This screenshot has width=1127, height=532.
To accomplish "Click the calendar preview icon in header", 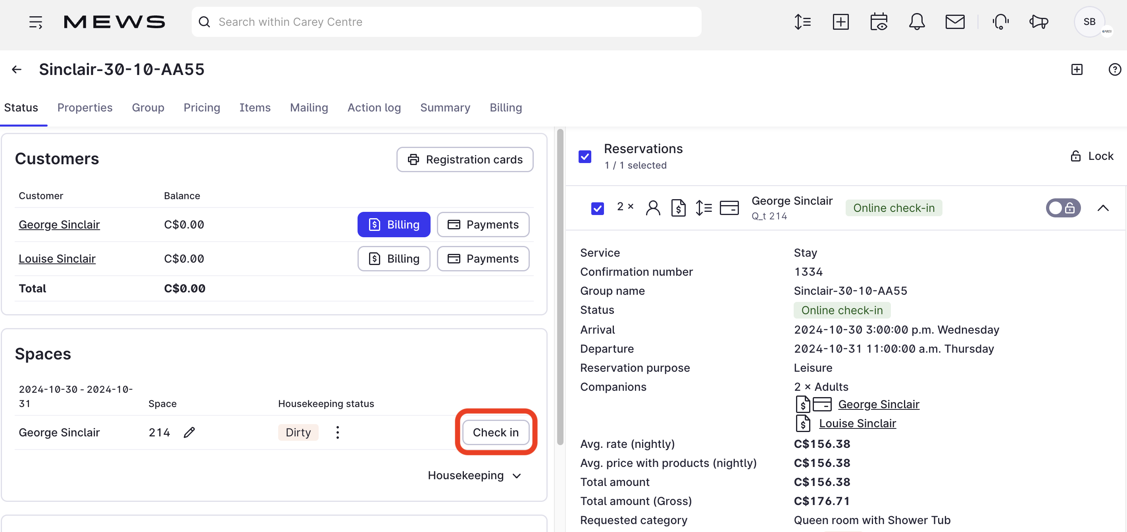I will click(879, 22).
